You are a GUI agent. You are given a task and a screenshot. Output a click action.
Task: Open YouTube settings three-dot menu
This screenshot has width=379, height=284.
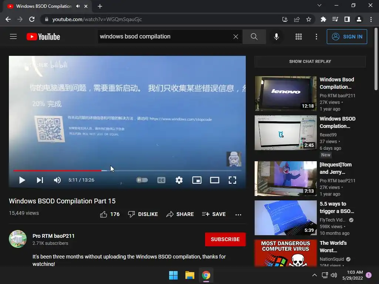316,37
